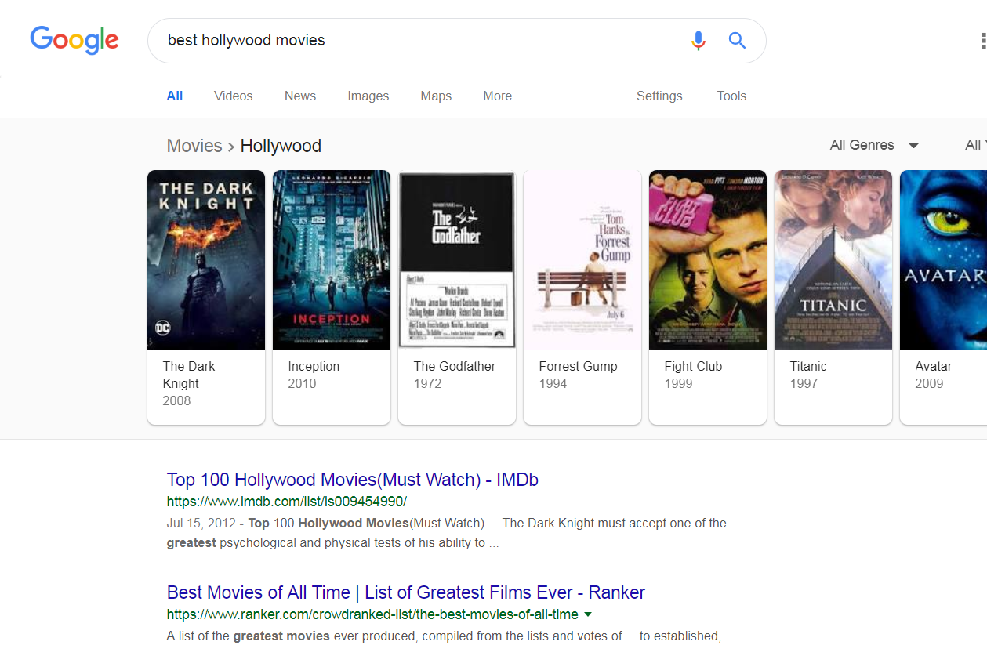Click the Forrest Gump poster
The height and width of the screenshot is (645, 987).
582,259
